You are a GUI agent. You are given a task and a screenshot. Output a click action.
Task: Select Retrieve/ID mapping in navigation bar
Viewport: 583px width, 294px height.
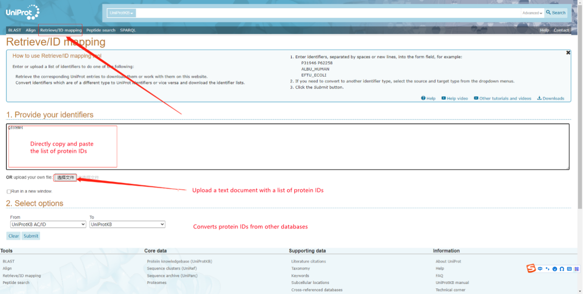point(61,30)
